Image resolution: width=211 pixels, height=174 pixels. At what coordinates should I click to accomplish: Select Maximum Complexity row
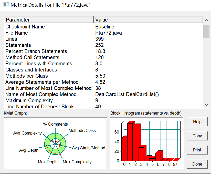104,100
